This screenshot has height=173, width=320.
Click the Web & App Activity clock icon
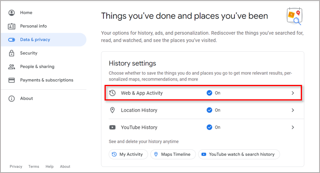click(x=113, y=93)
